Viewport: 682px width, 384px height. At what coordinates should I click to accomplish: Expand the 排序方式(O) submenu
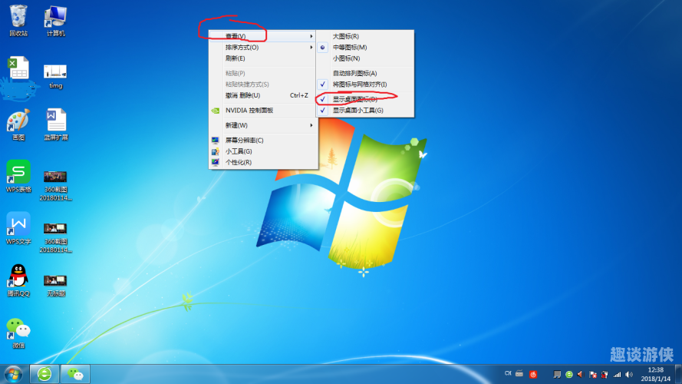(x=264, y=47)
